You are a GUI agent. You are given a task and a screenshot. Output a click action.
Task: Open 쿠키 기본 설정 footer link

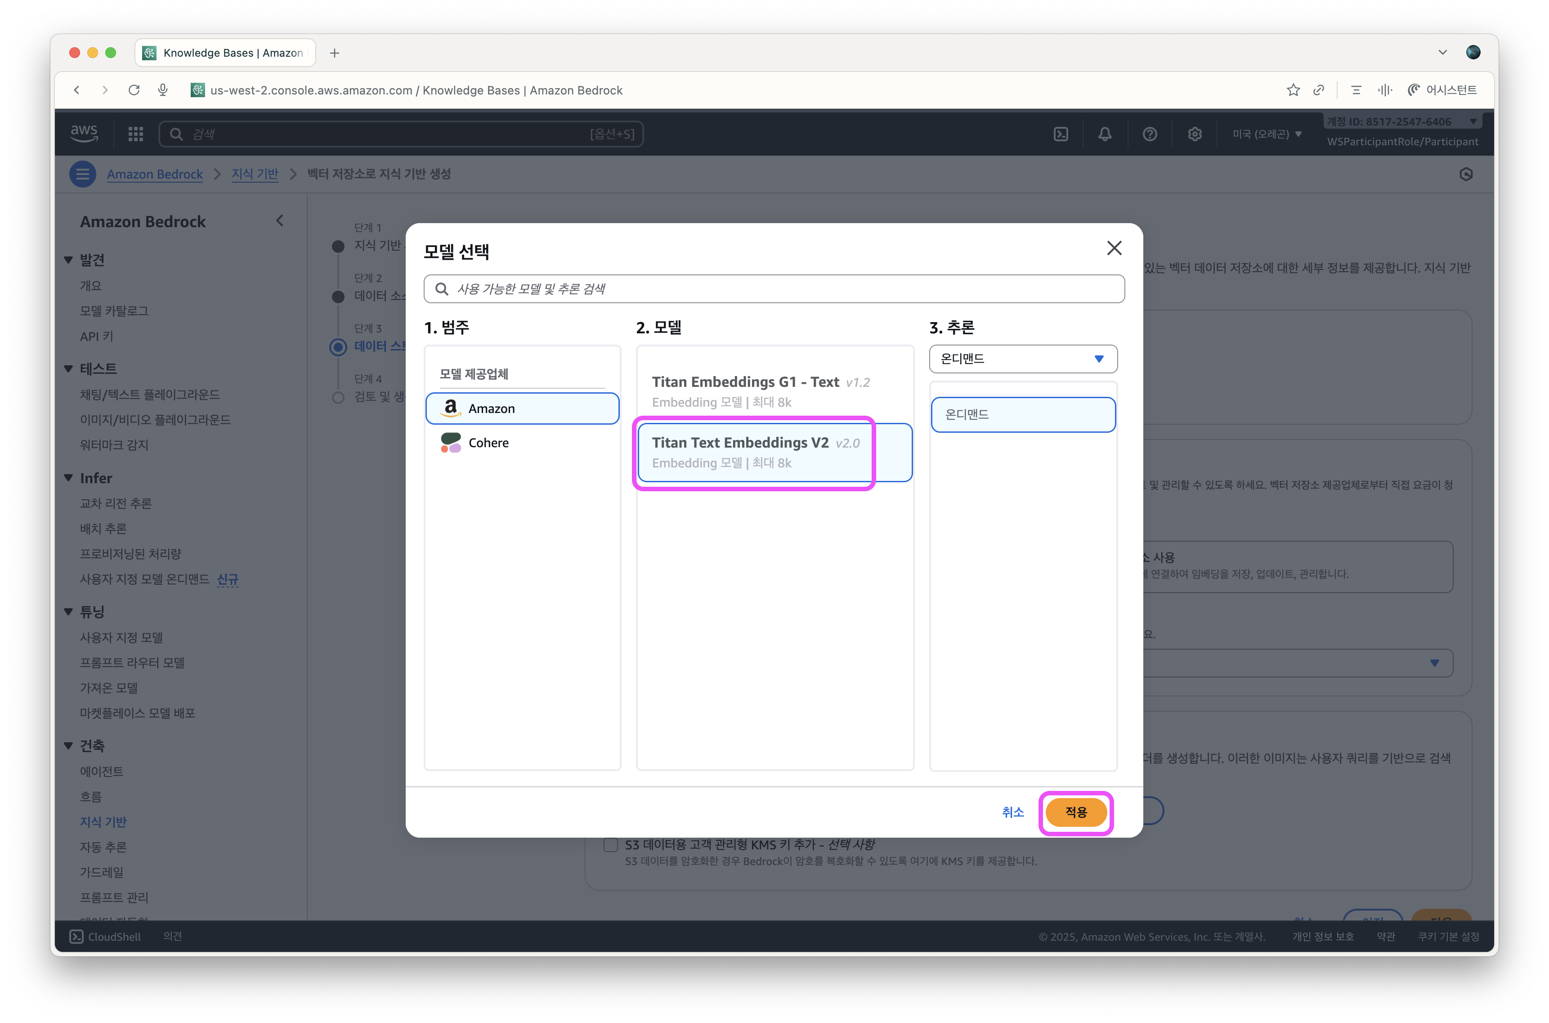click(x=1448, y=937)
